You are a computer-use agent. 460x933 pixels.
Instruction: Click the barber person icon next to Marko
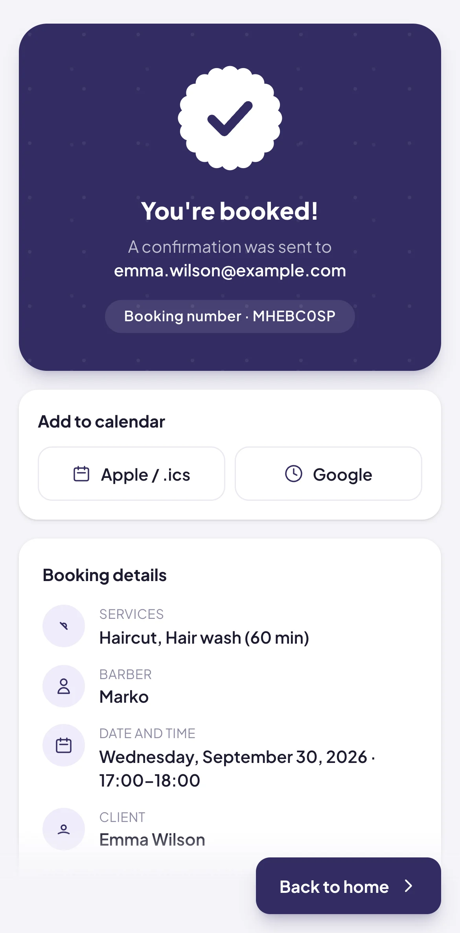[64, 686]
